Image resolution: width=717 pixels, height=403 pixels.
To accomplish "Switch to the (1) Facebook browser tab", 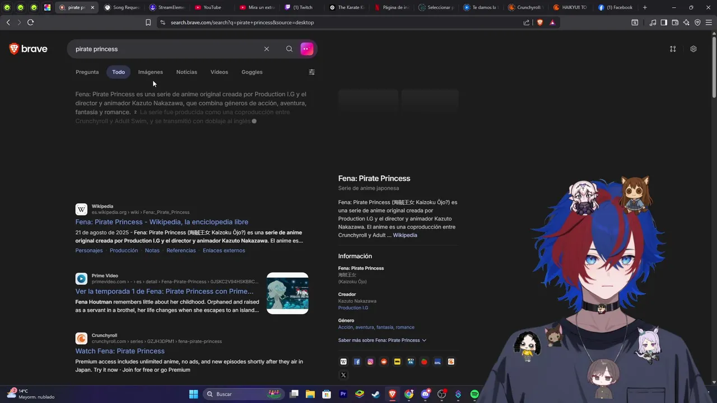I will (616, 7).
